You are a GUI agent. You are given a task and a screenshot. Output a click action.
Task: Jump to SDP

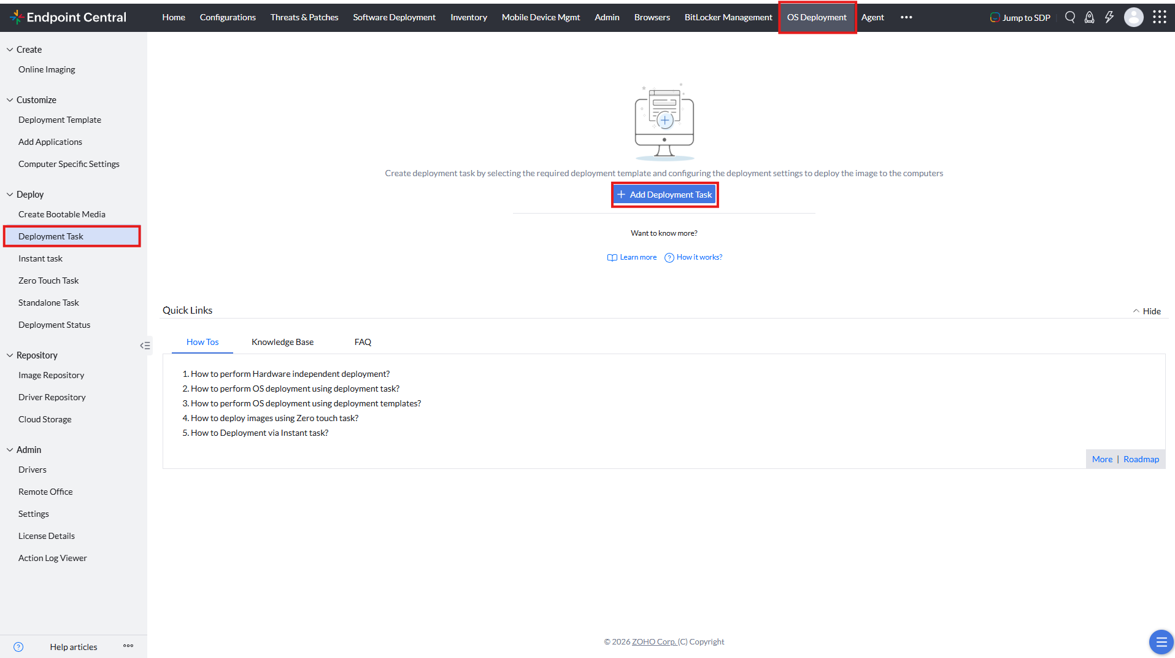(x=1020, y=17)
